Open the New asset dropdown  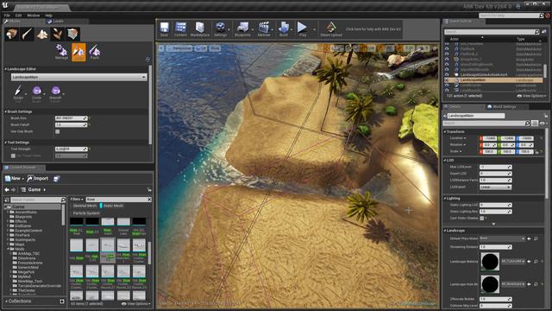pyautogui.click(x=15, y=179)
